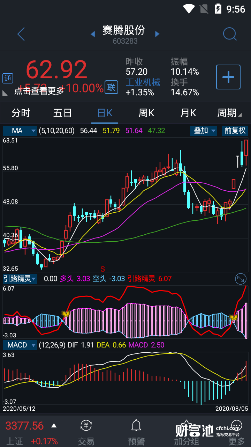Open the 周期 period dropdown
This screenshot has height=447, width=251.
[x=229, y=113]
